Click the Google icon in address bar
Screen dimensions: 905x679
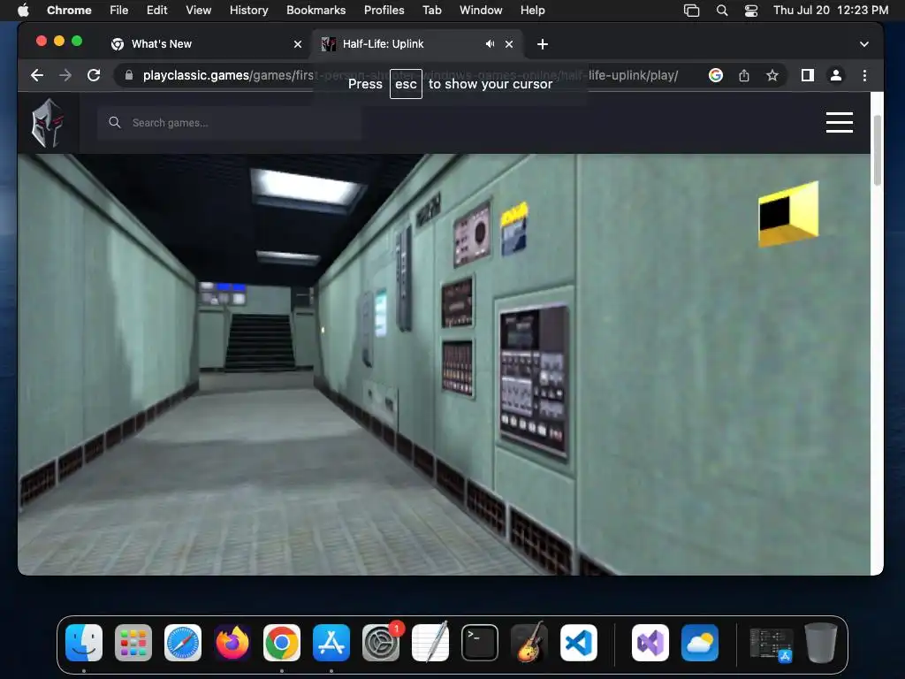coord(716,75)
